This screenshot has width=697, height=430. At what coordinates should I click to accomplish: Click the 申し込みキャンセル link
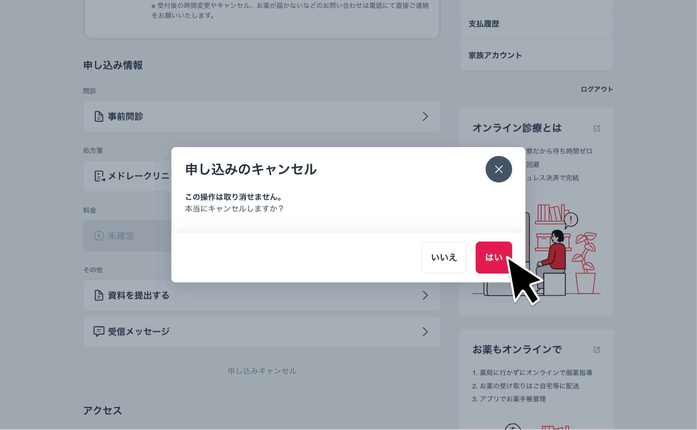click(x=262, y=371)
